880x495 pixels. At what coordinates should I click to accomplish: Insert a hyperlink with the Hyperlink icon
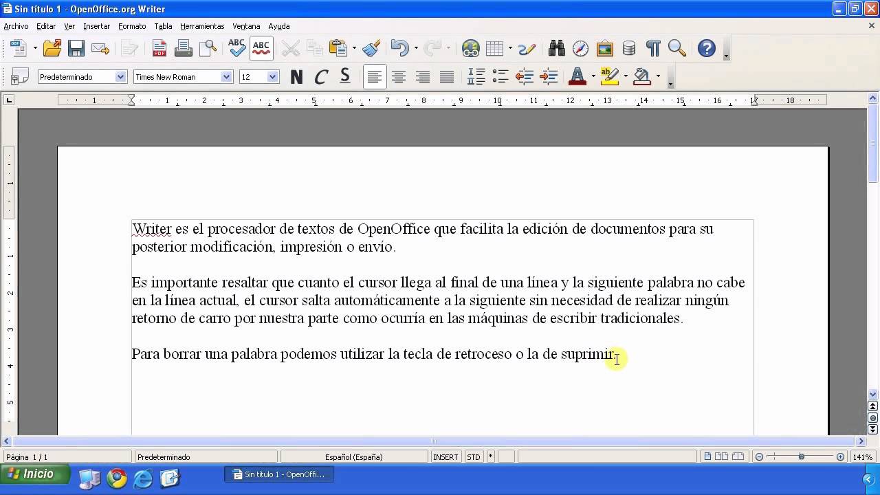471,48
